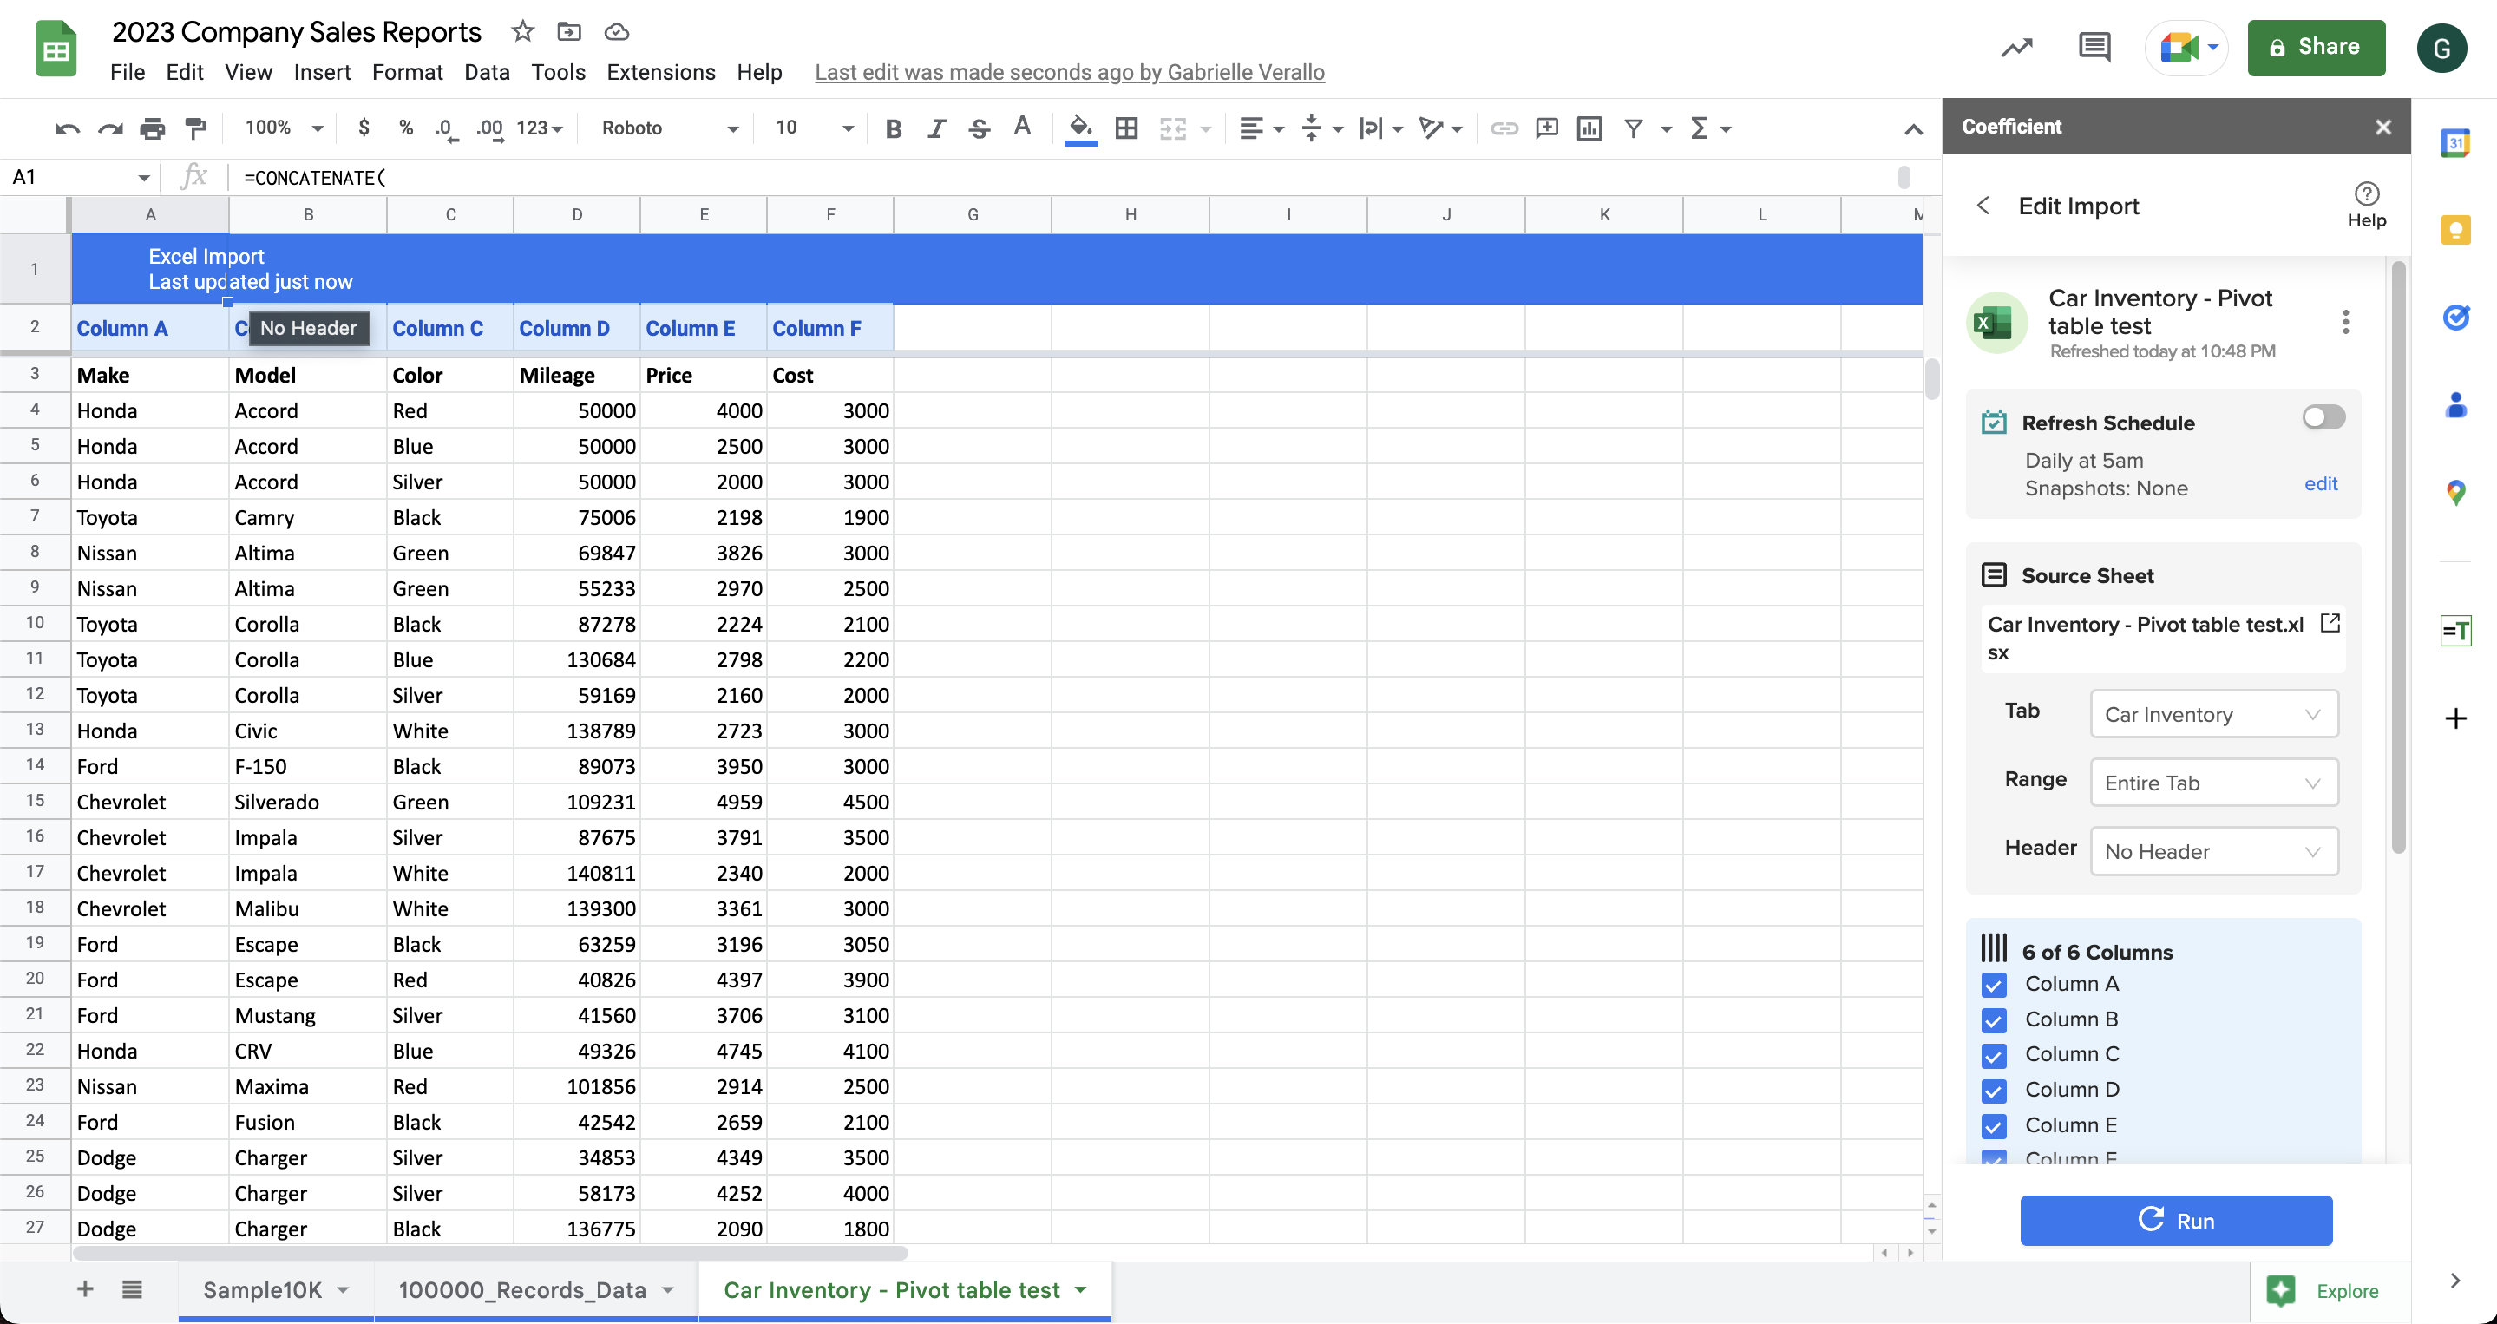This screenshot has height=1324, width=2497.
Task: Activate the paint format roller
Action: [x=195, y=128]
